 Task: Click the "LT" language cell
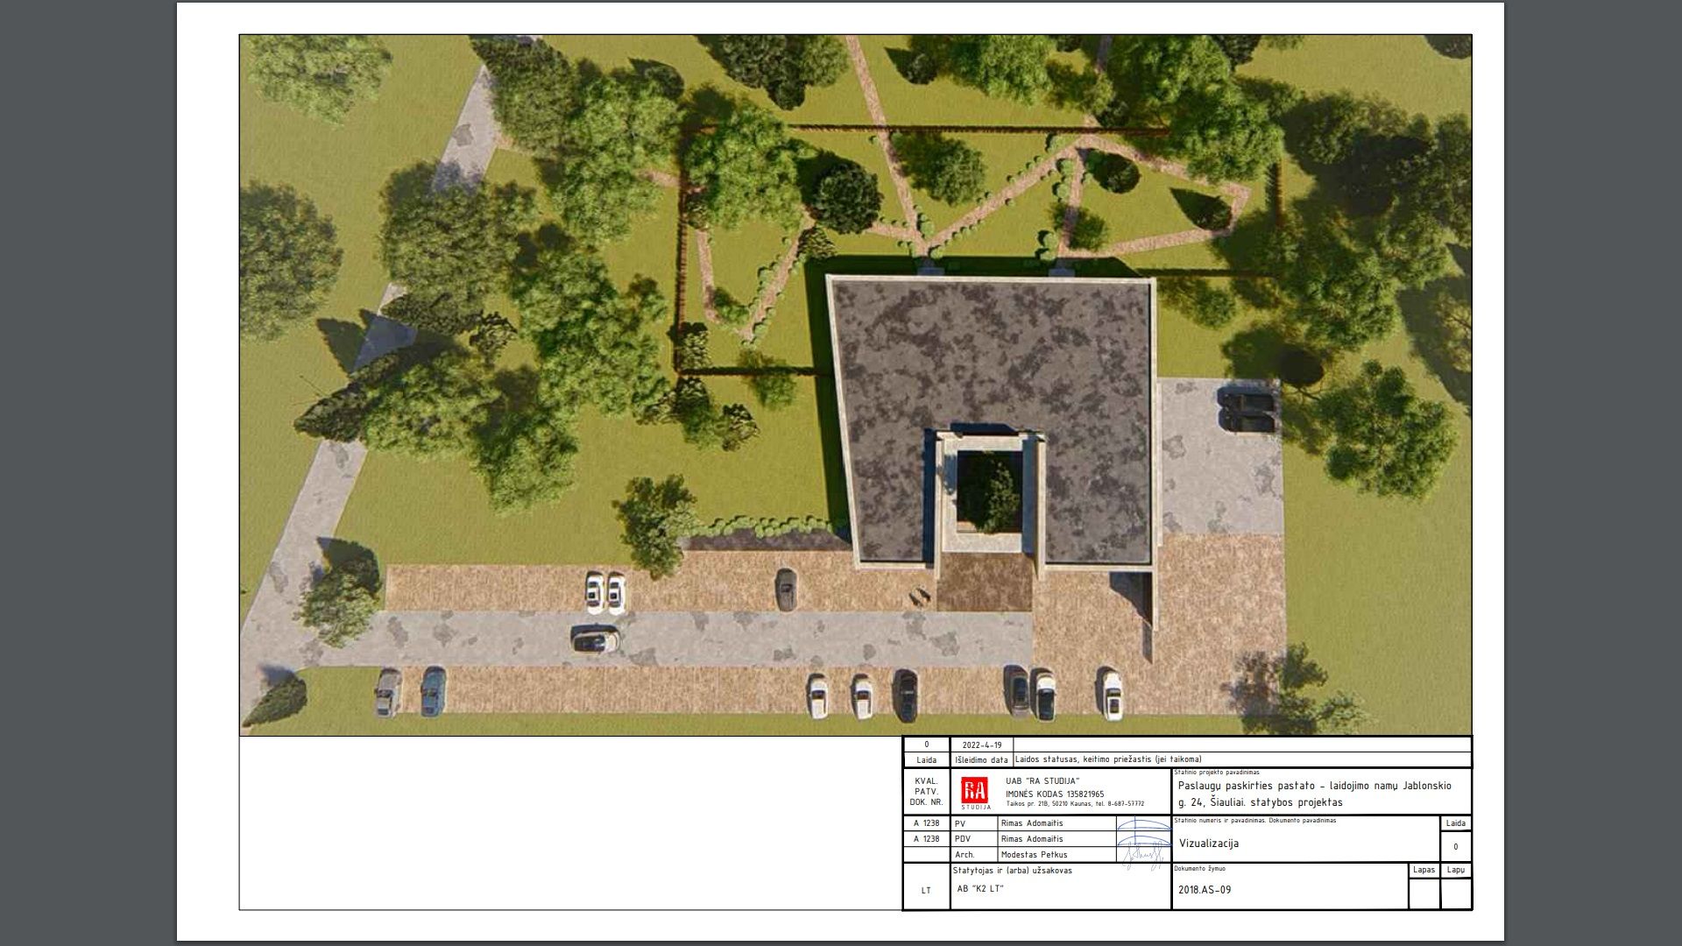point(926,891)
